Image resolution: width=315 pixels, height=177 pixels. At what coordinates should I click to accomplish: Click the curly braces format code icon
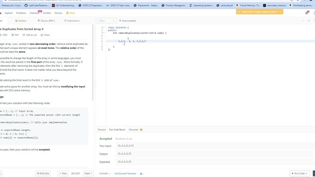(309, 21)
